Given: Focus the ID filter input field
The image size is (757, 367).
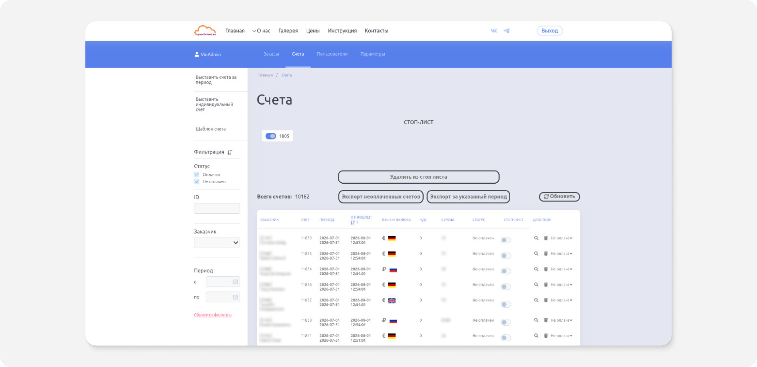Looking at the screenshot, I should [x=217, y=208].
